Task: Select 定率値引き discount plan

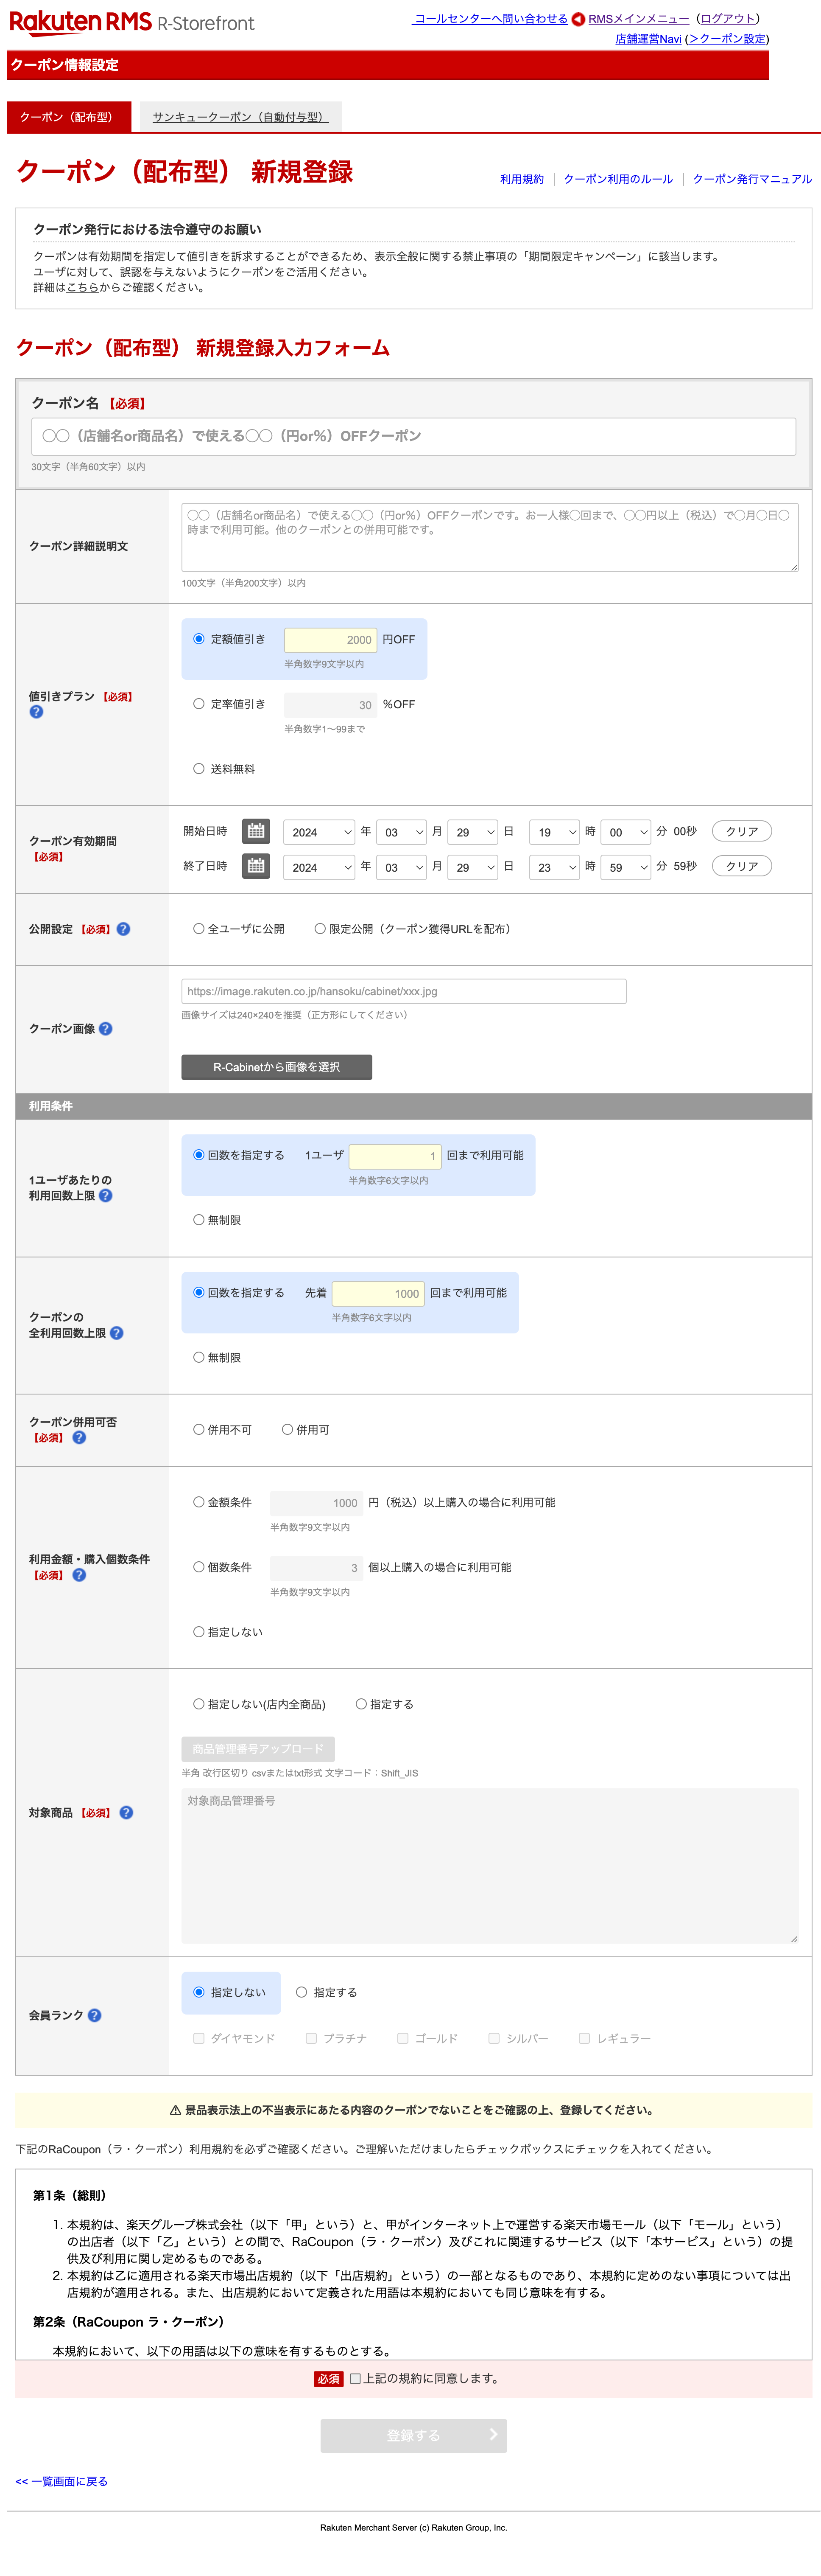Action: tap(199, 704)
